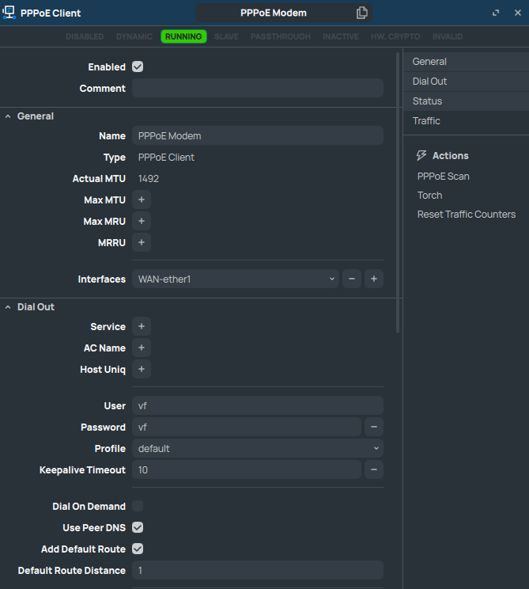Add a Service name using plus icon

pyautogui.click(x=142, y=327)
